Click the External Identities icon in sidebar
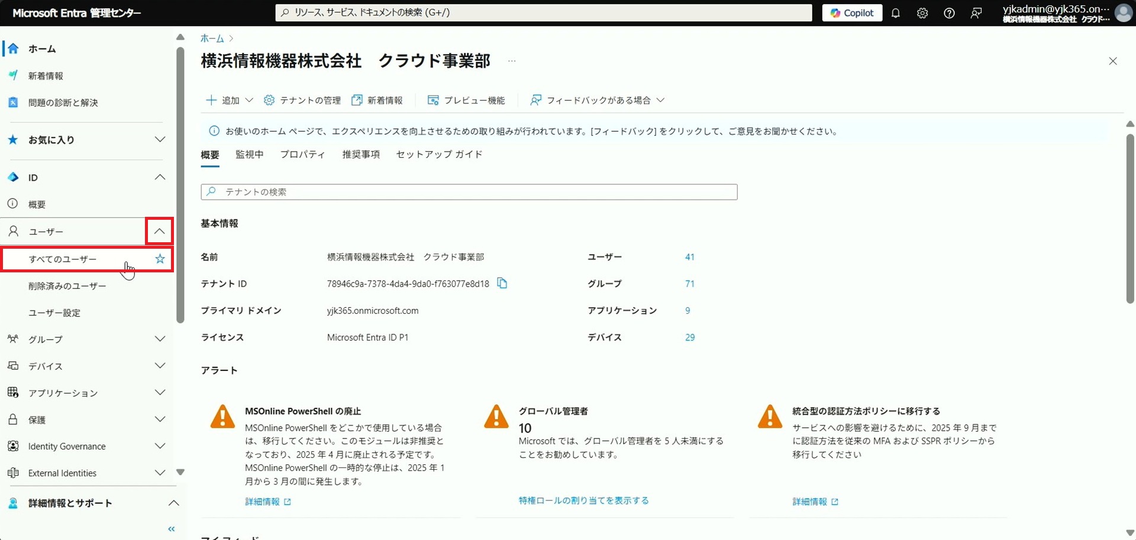 [12, 473]
